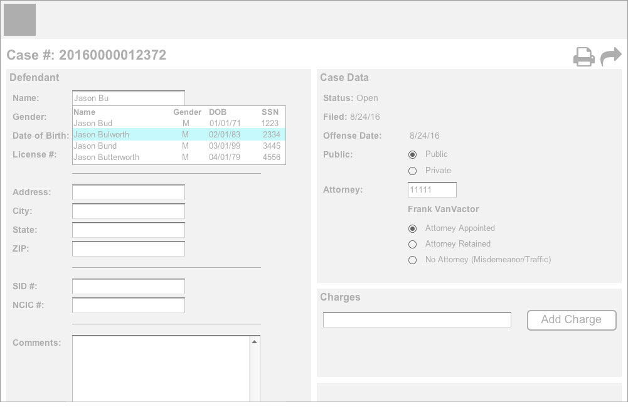Select the Public radio button
This screenshot has height=416, width=628.
(412, 154)
